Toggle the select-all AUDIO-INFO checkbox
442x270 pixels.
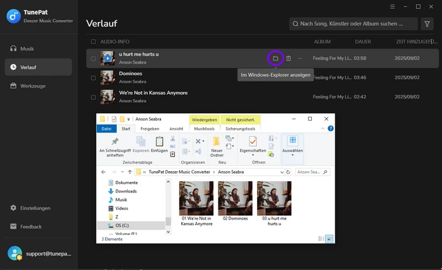[93, 42]
